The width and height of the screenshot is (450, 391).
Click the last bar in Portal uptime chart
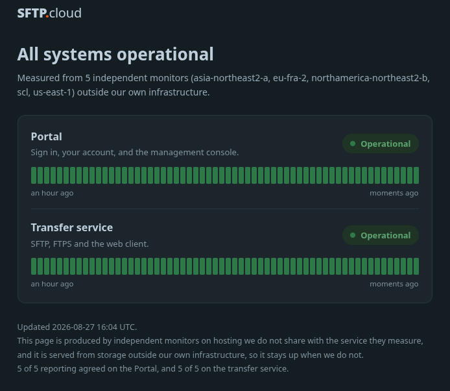[x=416, y=175]
